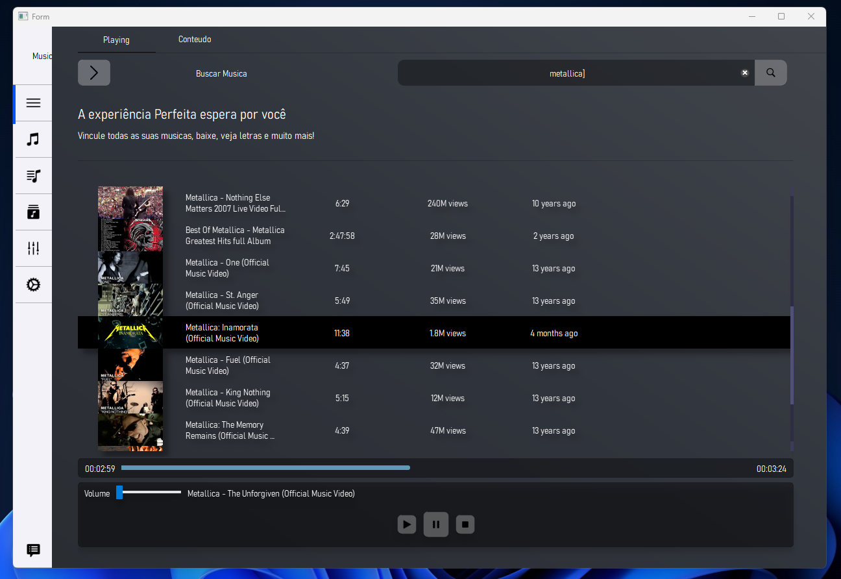
Task: Switch to the Playing tab
Action: pos(116,40)
